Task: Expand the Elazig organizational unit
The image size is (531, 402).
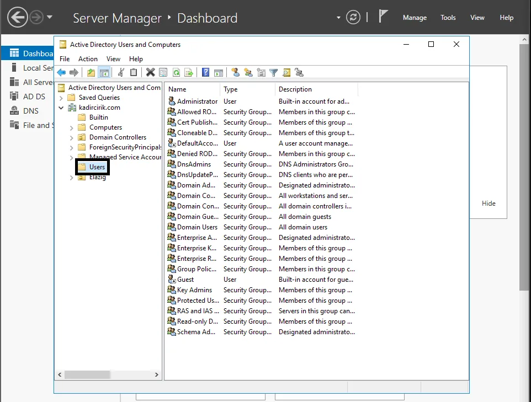Action: (x=71, y=178)
